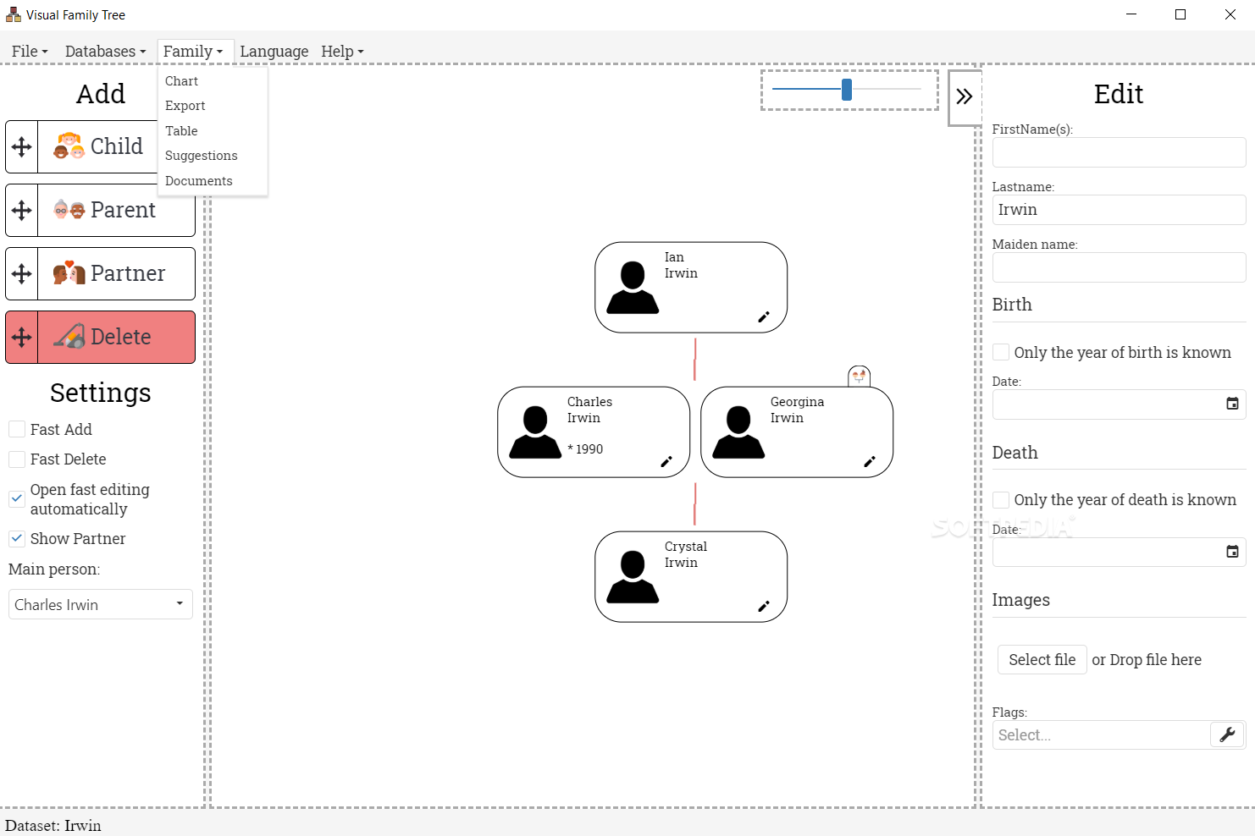Viewport: 1255px width, 836px height.
Task: Click the Birth Date input field
Action: [1119, 404]
